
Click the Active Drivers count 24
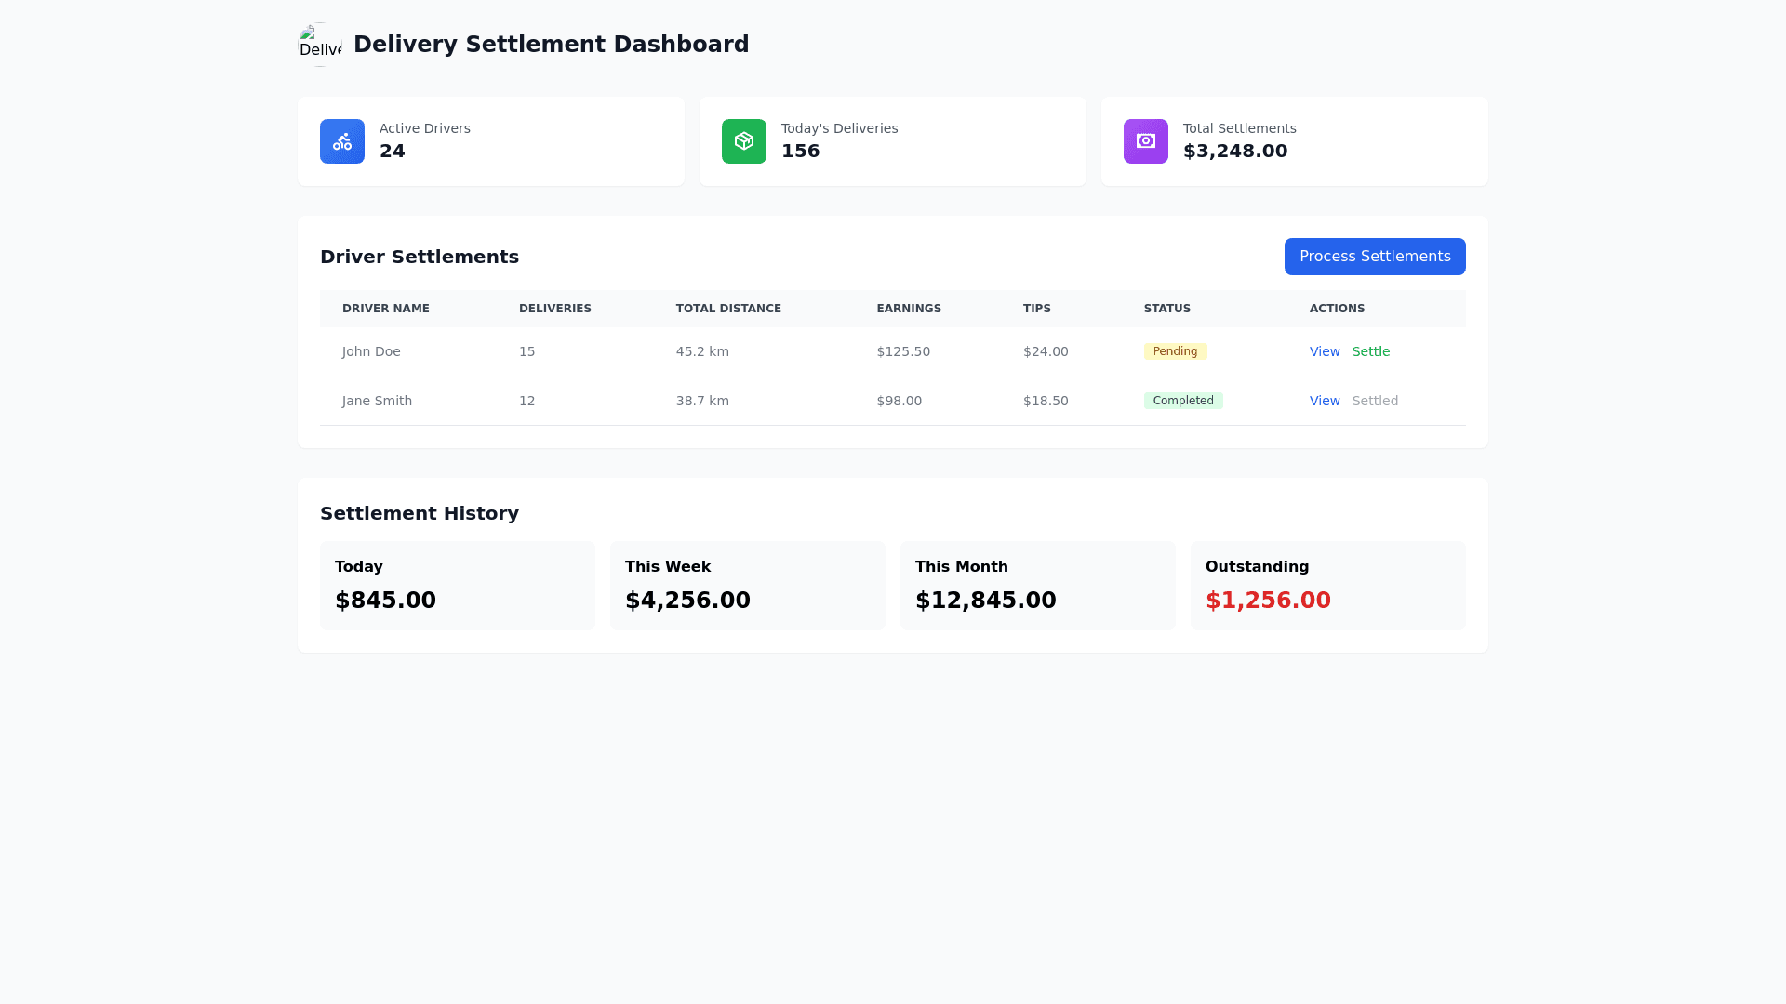[393, 151]
